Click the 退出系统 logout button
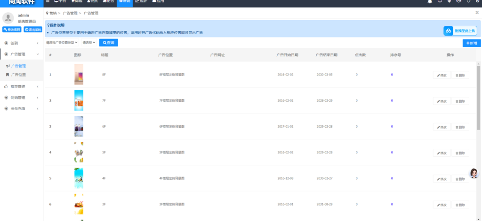Image resolution: width=482 pixels, height=221 pixels. click(33, 30)
